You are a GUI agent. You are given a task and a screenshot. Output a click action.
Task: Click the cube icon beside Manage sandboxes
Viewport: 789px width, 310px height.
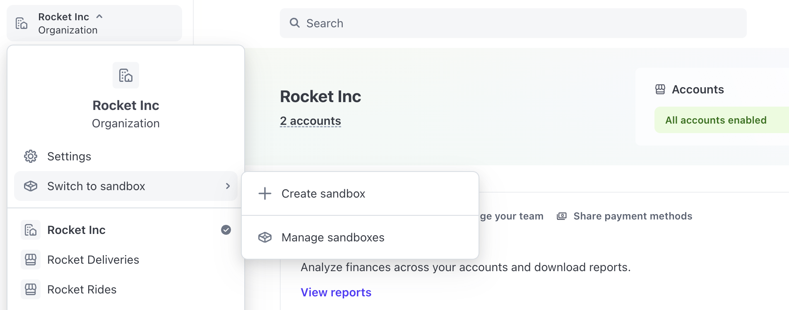pos(265,237)
